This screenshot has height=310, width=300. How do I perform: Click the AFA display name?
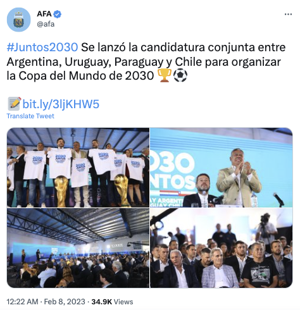click(x=44, y=14)
